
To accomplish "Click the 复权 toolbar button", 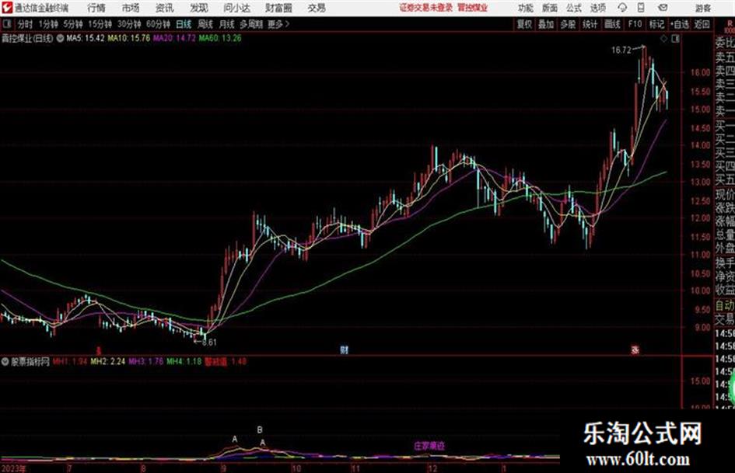I will click(524, 24).
